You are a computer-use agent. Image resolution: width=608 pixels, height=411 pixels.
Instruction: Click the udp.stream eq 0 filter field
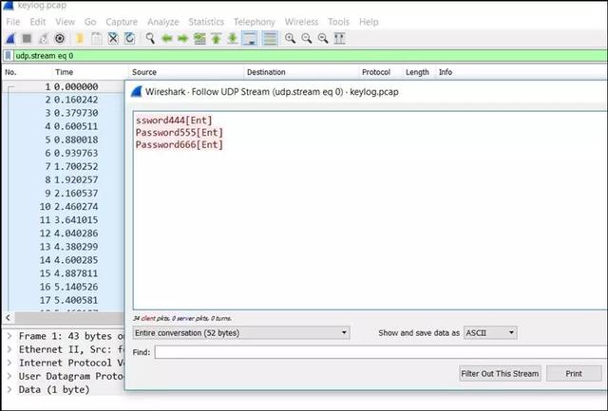click(311, 56)
